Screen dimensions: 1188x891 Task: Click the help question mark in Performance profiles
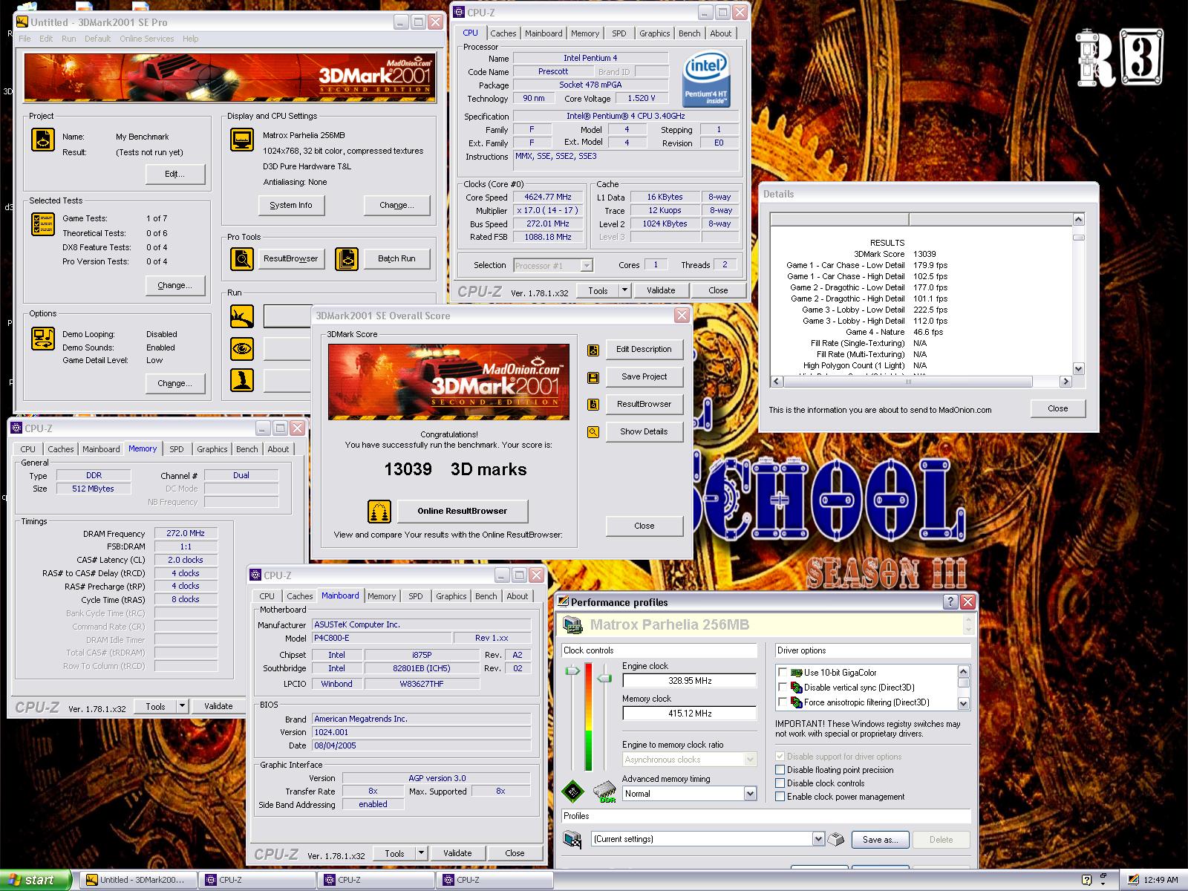[950, 602]
